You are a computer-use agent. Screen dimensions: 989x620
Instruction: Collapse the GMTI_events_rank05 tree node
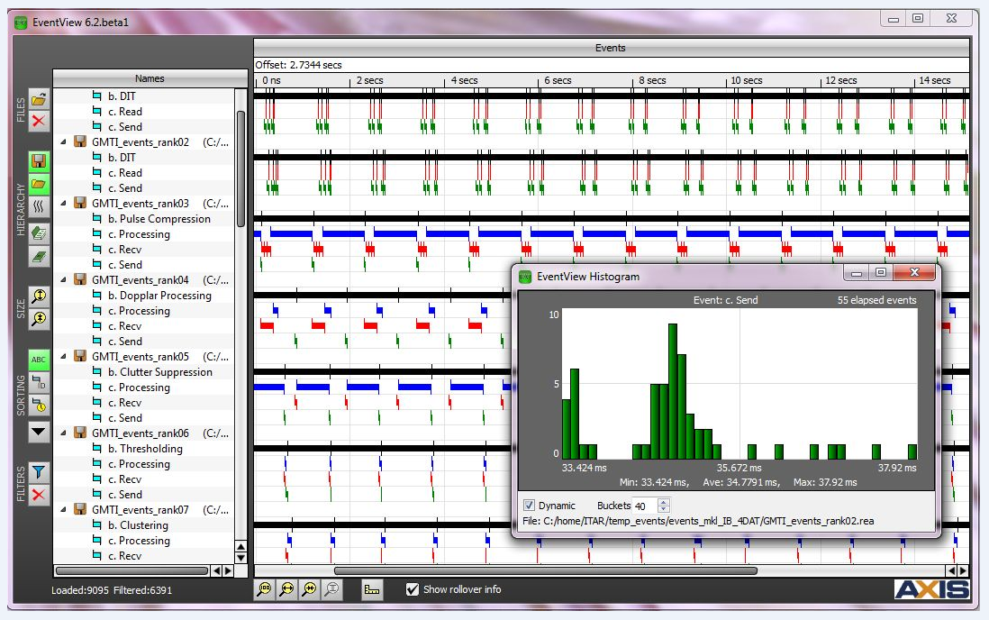pyautogui.click(x=64, y=357)
